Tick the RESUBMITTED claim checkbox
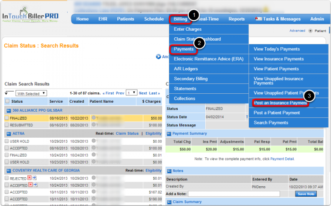The width and height of the screenshot is (331, 206). (x=7, y=125)
